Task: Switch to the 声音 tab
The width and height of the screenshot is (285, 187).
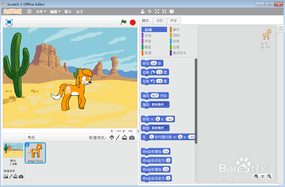Action: (x=173, y=21)
